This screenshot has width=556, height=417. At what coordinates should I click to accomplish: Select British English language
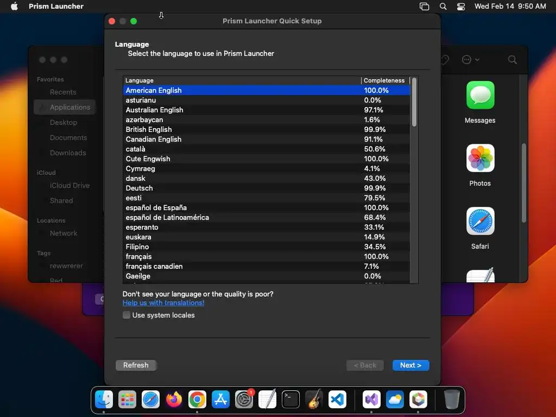(x=267, y=129)
